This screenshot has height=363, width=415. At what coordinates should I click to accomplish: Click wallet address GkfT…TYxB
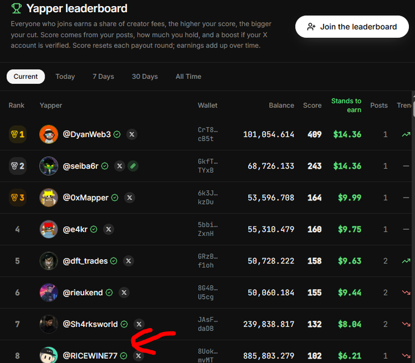click(208, 166)
